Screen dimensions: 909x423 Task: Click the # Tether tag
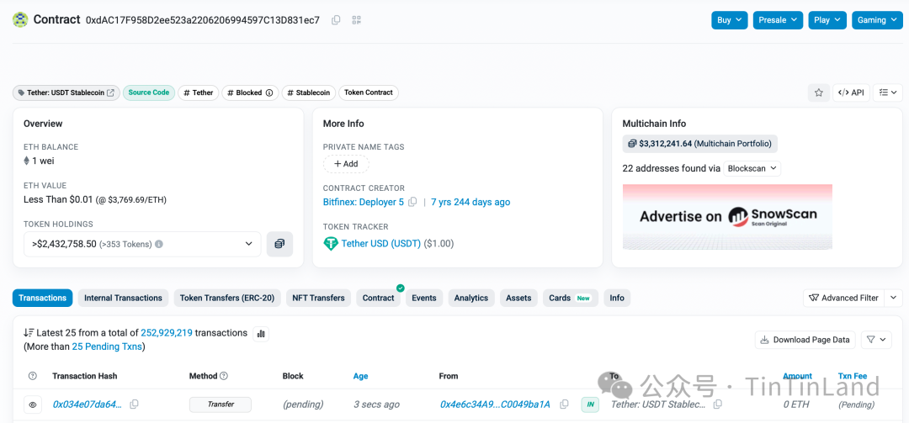199,93
